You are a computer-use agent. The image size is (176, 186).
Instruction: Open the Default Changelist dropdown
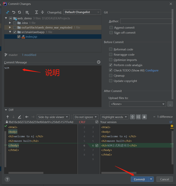point(82,12)
